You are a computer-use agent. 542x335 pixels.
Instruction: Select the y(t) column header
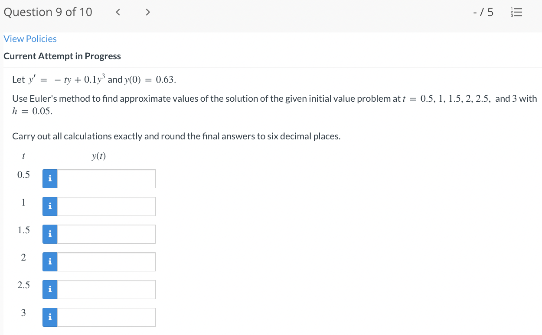pyautogui.click(x=99, y=156)
